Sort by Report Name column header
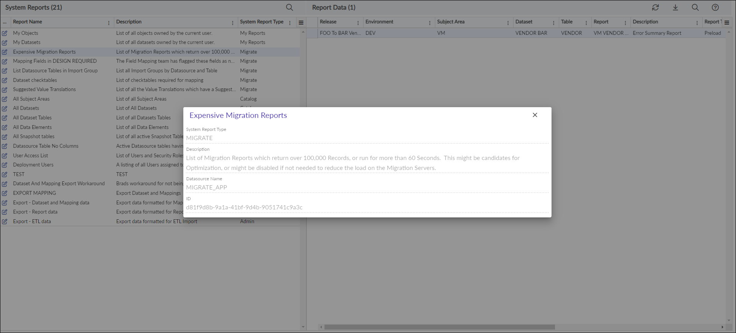The height and width of the screenshot is (333, 736). (x=28, y=22)
